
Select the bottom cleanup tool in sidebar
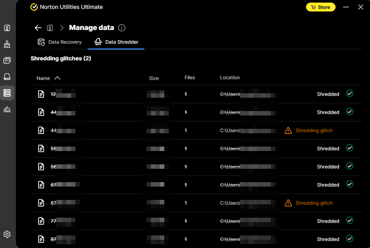[7, 109]
